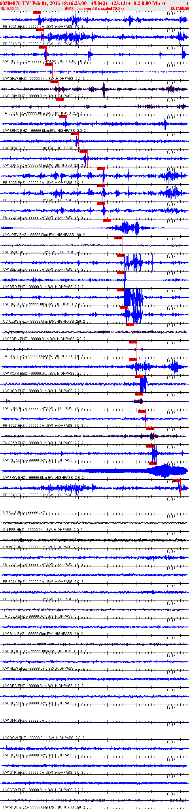Select the pick marker on PB B006 trace
This screenshot has width=189, height=809.
click(x=101, y=186)
